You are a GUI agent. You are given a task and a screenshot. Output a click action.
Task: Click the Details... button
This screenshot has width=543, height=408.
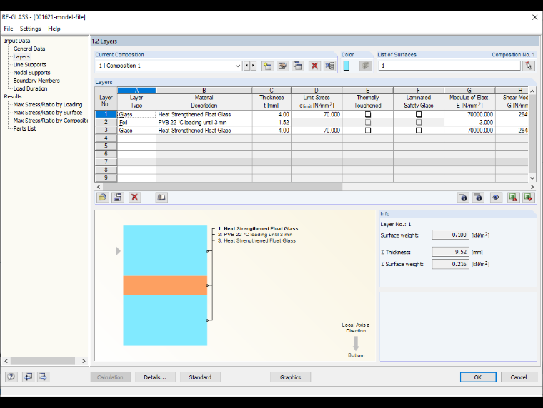(155, 377)
